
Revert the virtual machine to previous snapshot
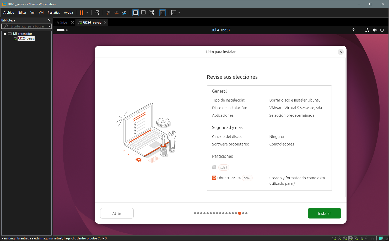pyautogui.click(x=116, y=13)
